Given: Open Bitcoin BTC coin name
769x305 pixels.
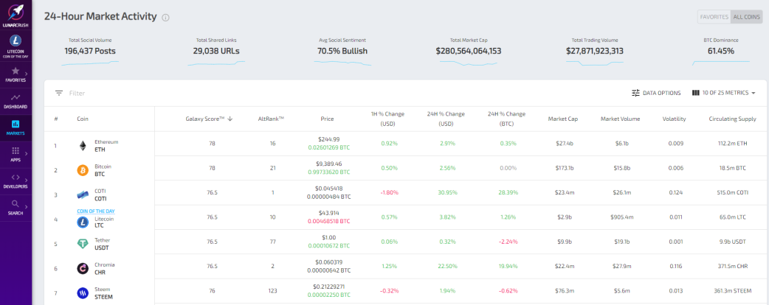Looking at the screenshot, I should [x=103, y=170].
